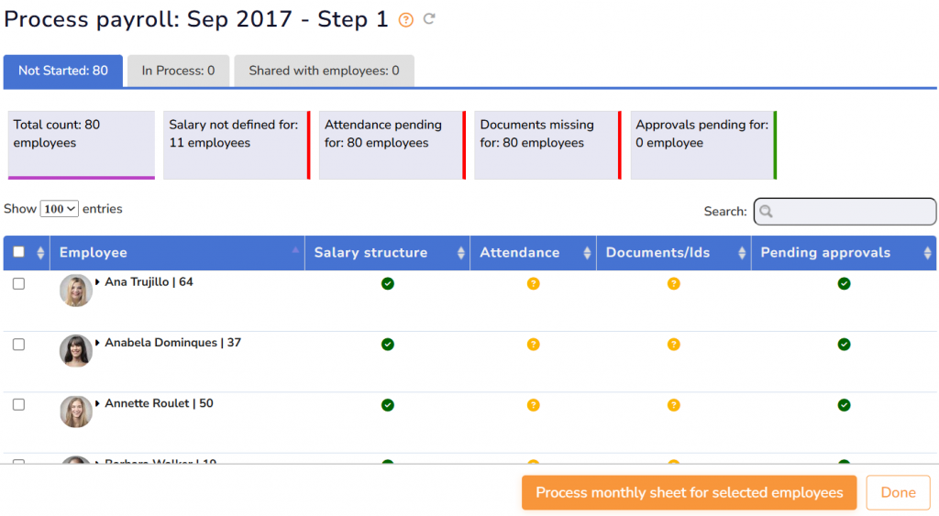Click Ana Trujillo's pending approvals checkmark
Viewport: 939px width, 516px height.
coord(844,284)
